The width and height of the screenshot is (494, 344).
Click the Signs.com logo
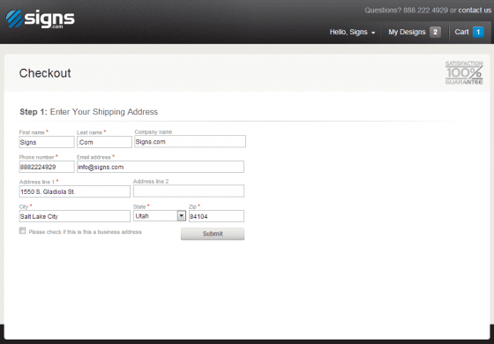click(x=41, y=19)
